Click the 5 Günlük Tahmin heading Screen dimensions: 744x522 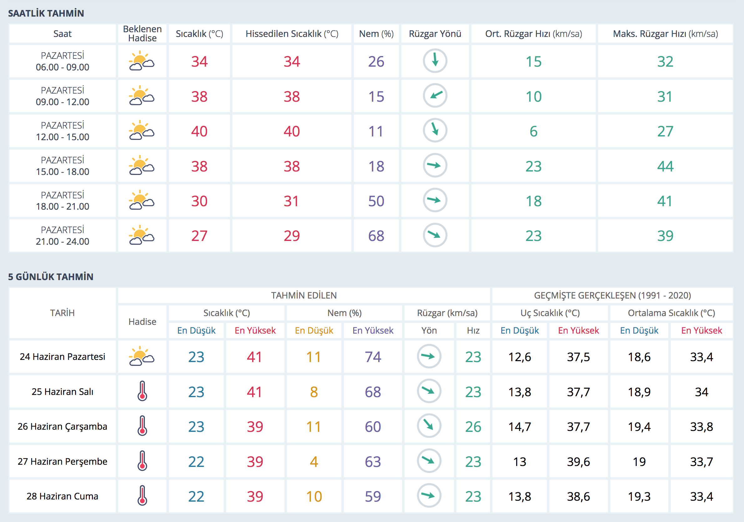click(x=51, y=277)
